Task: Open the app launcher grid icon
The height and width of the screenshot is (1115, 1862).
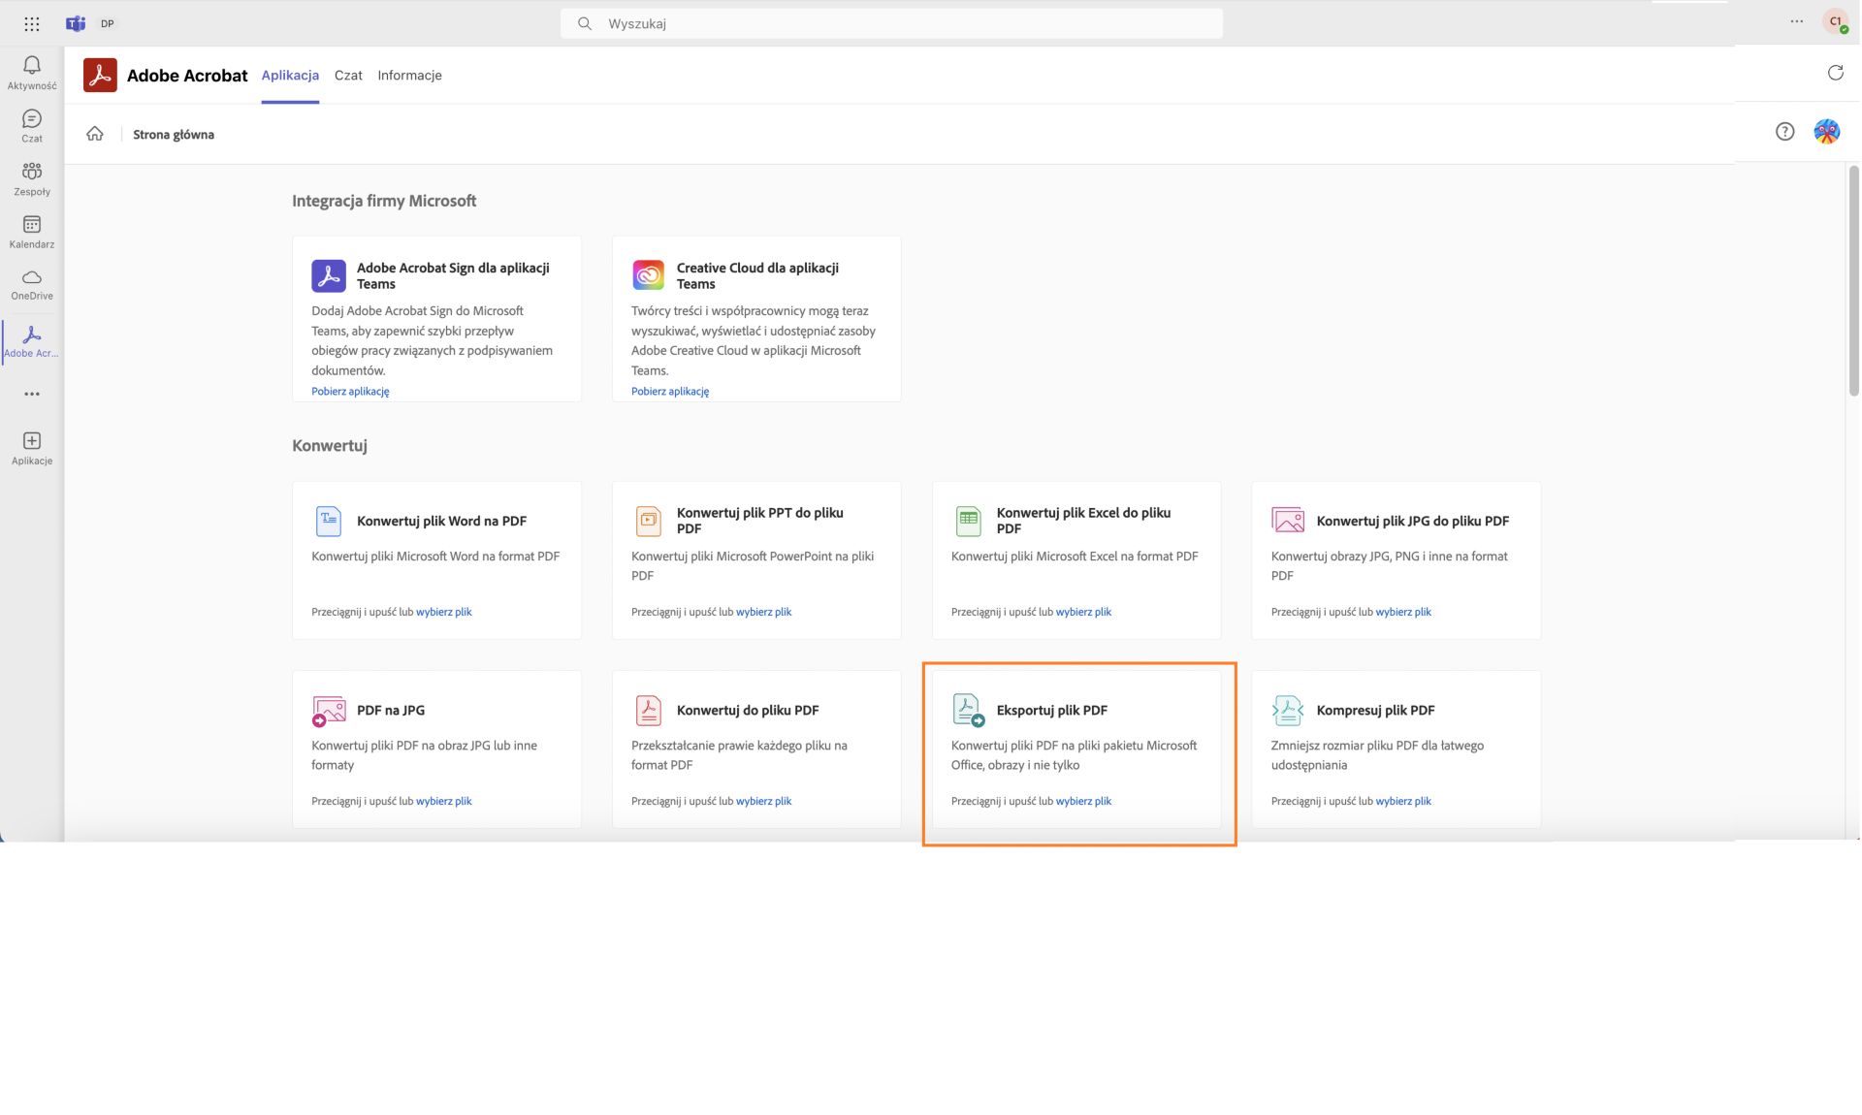Action: (x=32, y=23)
